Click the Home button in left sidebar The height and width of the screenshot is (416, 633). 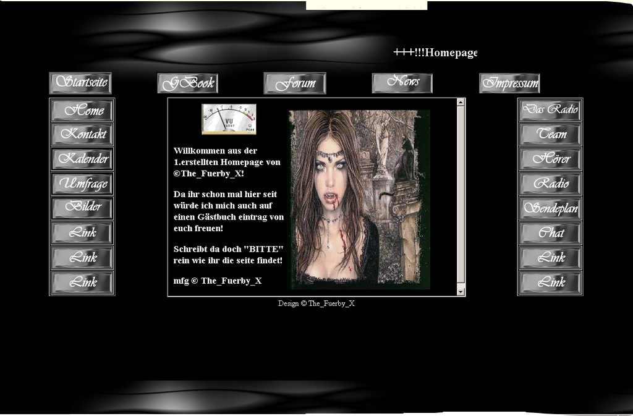pyautogui.click(x=82, y=111)
